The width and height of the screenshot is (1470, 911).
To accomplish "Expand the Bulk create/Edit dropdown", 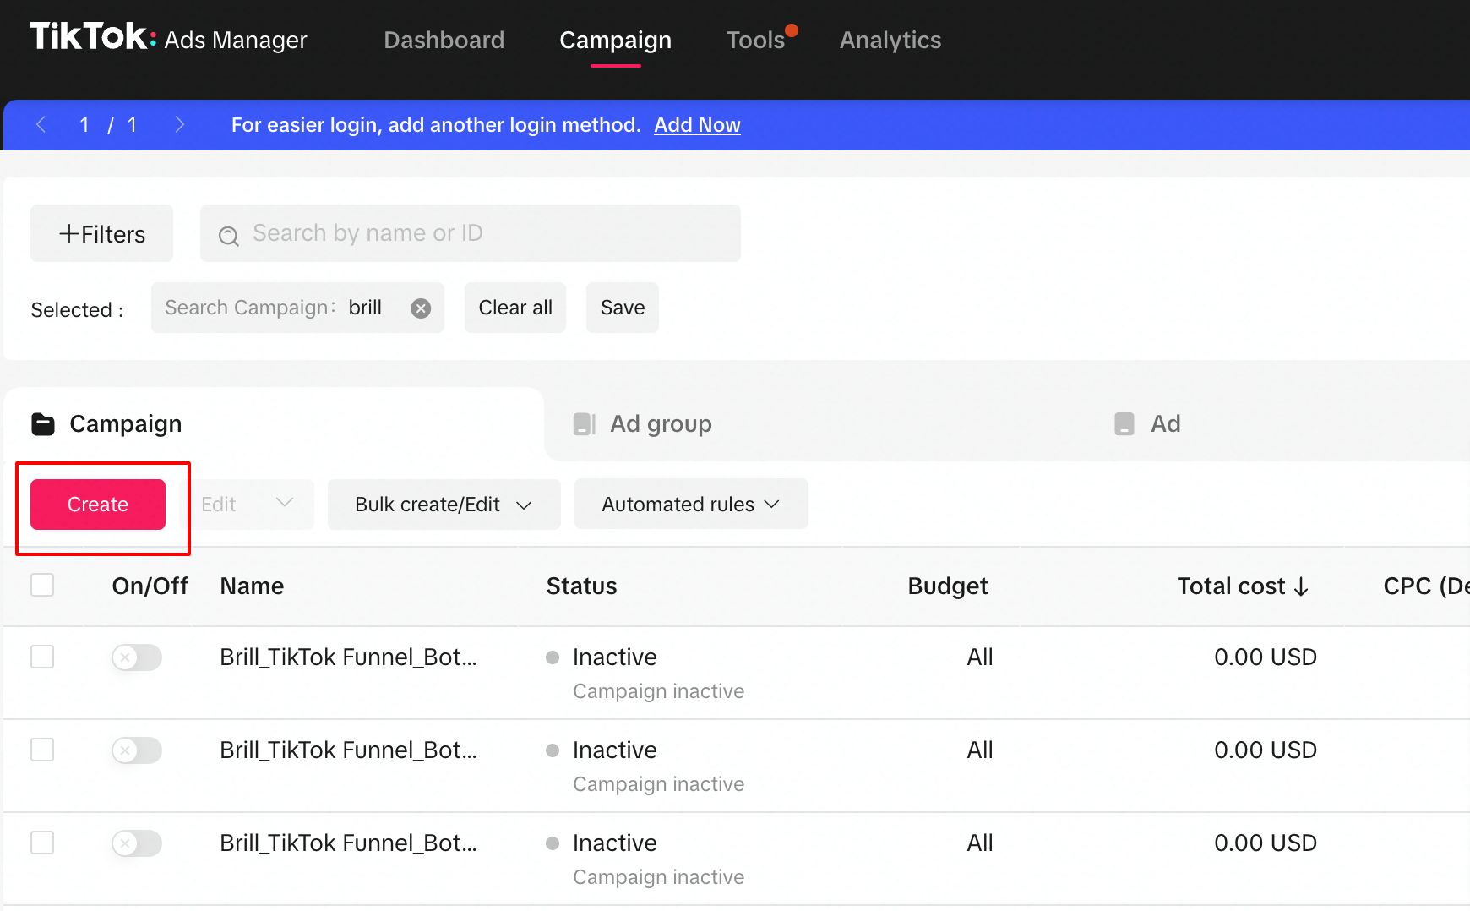I will 444,505.
